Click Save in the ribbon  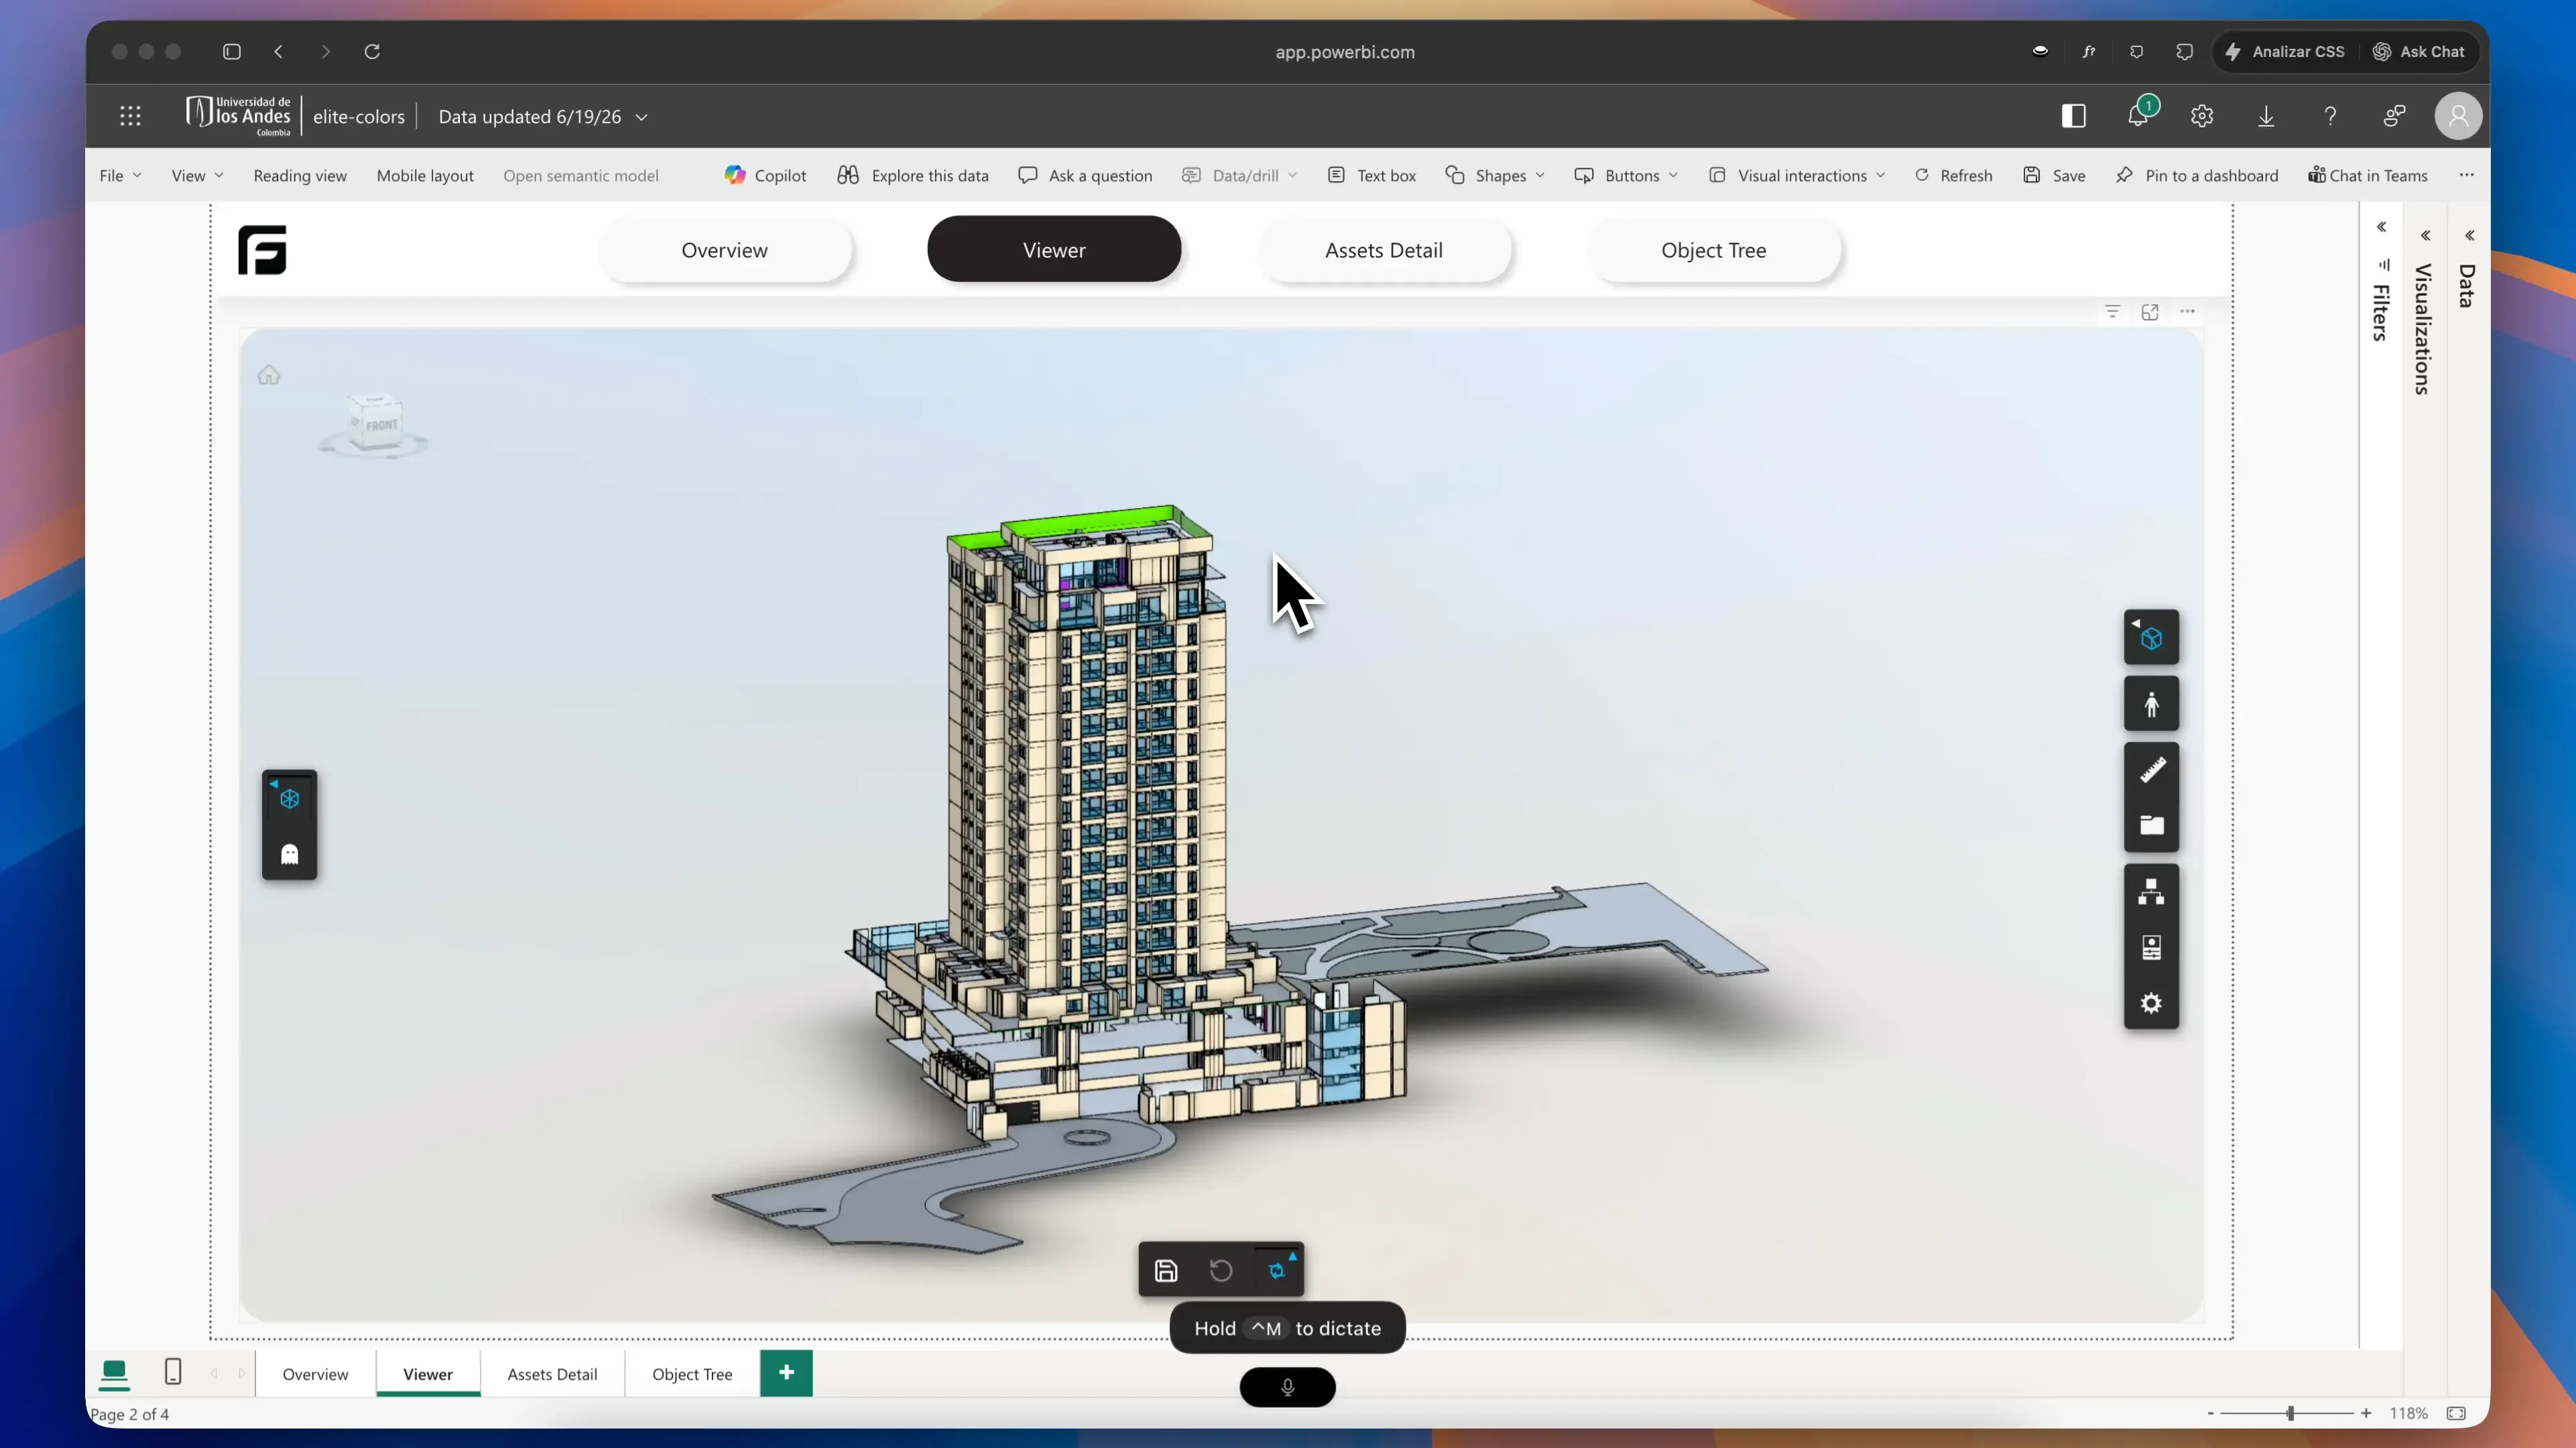pyautogui.click(x=2054, y=176)
